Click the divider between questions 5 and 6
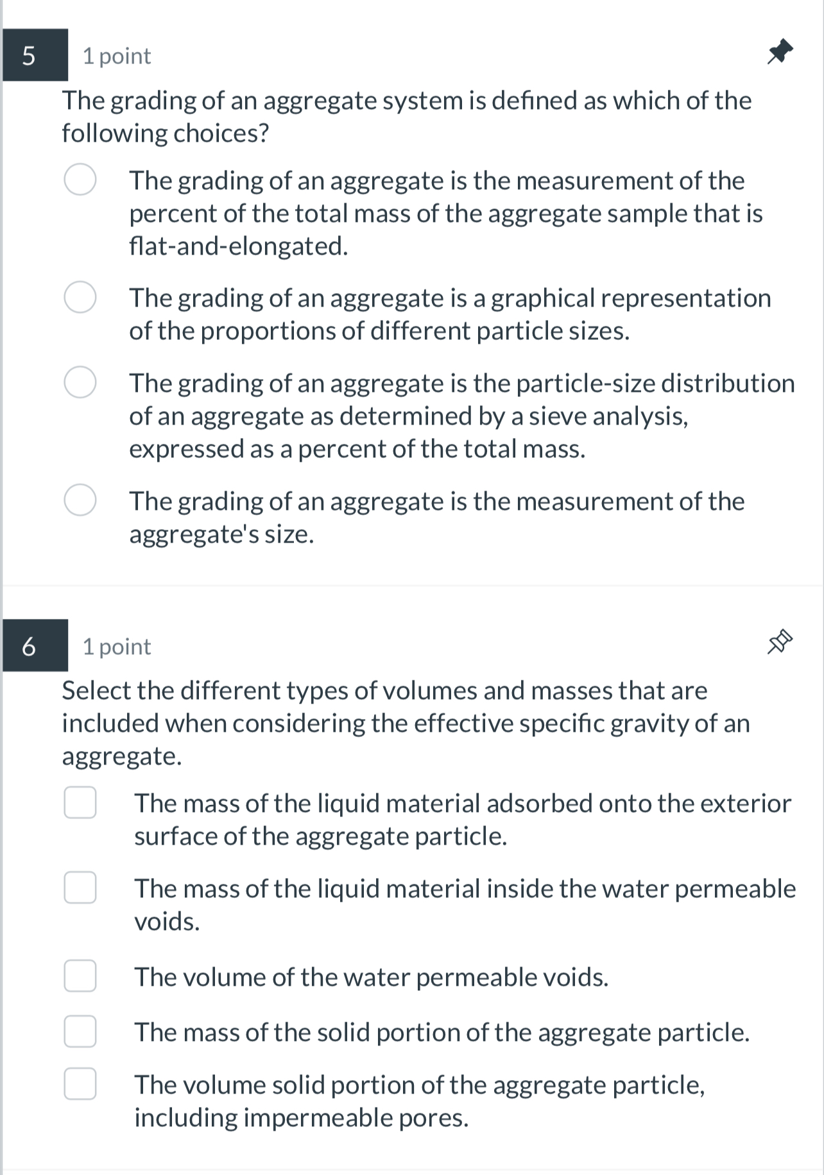Image resolution: width=824 pixels, height=1175 pixels. 411,587
